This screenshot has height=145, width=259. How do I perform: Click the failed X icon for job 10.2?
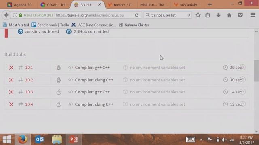11,80
